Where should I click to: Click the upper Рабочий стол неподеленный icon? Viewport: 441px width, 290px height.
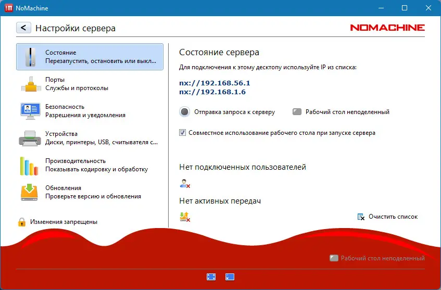[x=297, y=111]
